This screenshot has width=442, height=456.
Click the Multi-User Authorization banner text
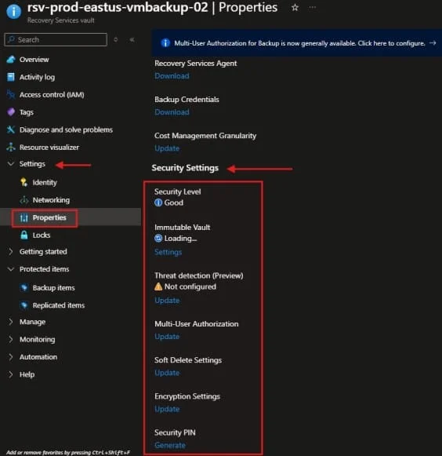pos(299,43)
